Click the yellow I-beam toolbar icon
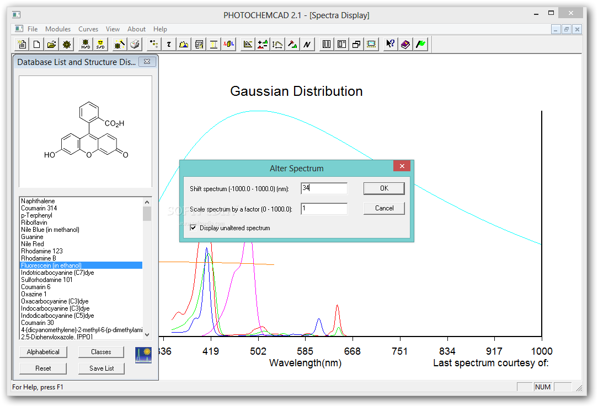This screenshot has width=598, height=407. pos(214,44)
